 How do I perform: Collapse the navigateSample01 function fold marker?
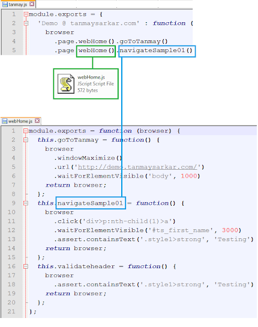26,203
